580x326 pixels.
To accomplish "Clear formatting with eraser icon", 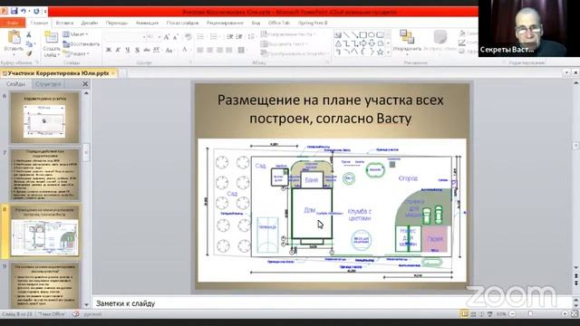I will (188, 36).
